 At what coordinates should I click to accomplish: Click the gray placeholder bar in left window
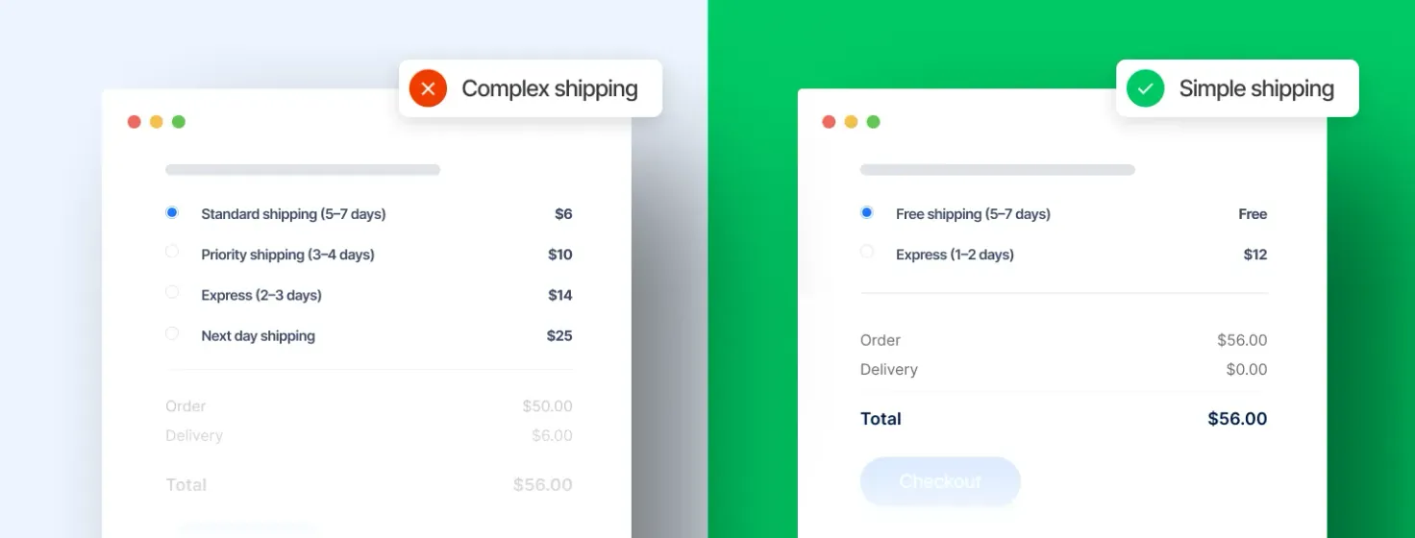303,170
